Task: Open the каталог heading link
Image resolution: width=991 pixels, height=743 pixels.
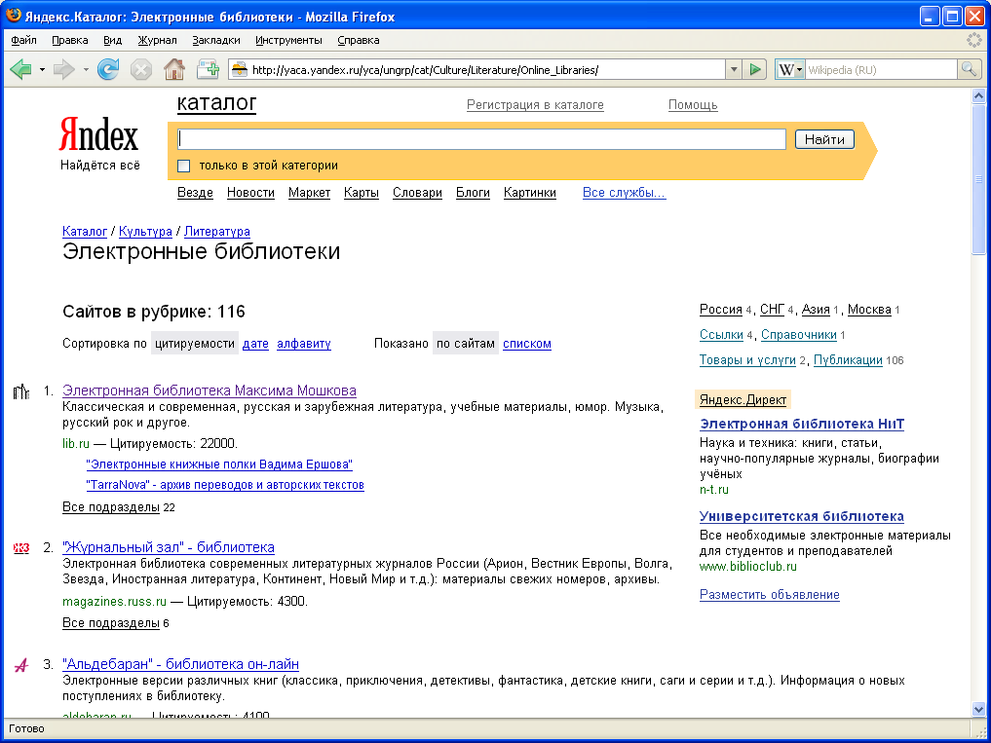Action: (216, 103)
